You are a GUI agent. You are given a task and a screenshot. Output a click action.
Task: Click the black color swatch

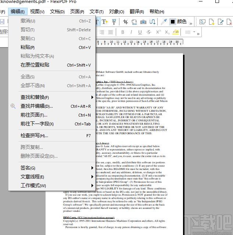click(x=172, y=22)
